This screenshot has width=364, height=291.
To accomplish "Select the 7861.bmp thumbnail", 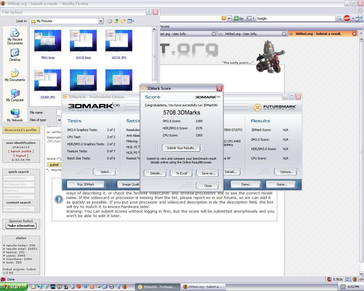I will coord(47,43).
